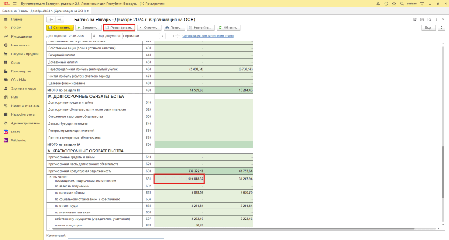The width and height of the screenshot is (449, 240).
Task: Click the Комментарий input field
Action: [116, 236]
